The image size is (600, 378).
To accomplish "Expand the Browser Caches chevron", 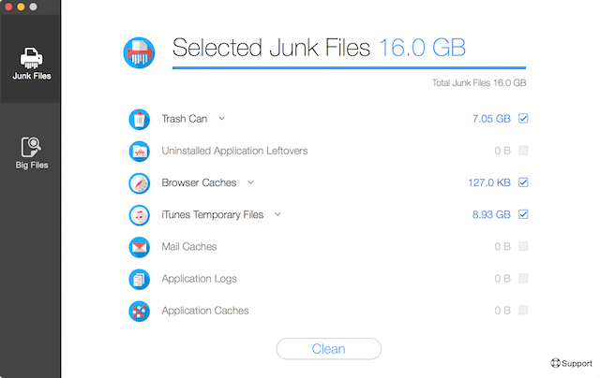I will [x=250, y=182].
